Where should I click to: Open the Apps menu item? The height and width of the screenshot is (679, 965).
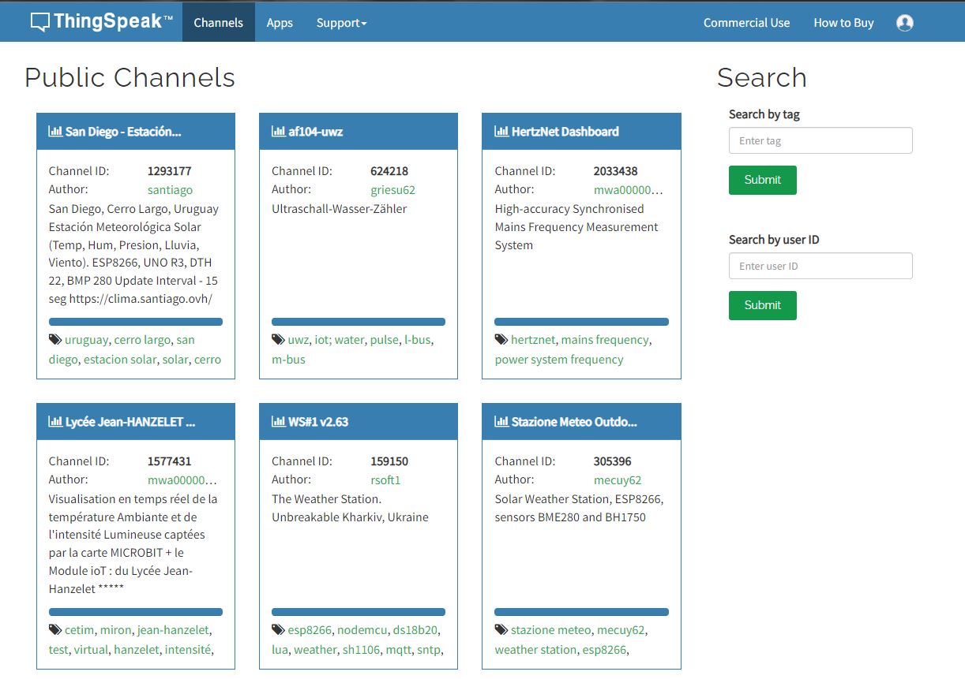click(280, 23)
